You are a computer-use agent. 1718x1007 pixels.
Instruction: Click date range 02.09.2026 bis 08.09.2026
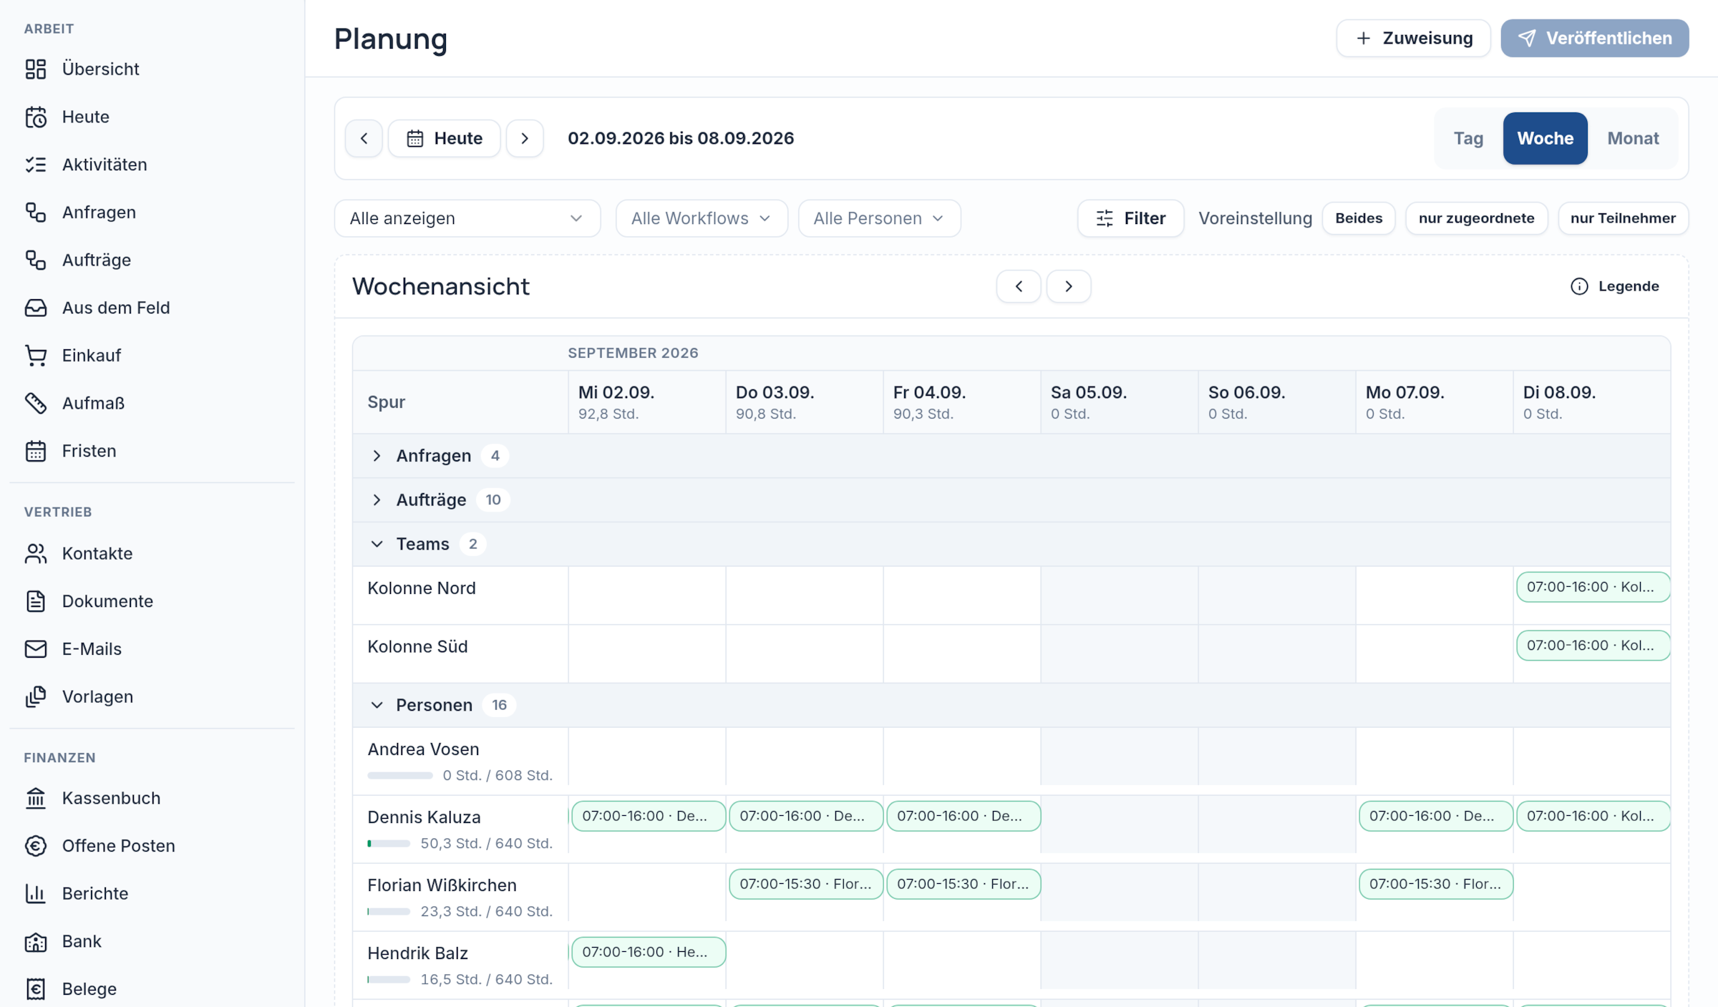pyautogui.click(x=681, y=138)
